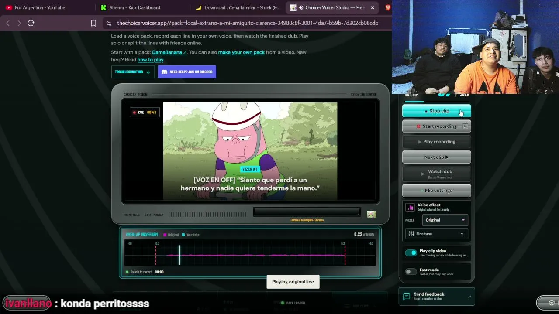The height and width of the screenshot is (314, 559).
Task: Click the right red dashed marker in waveform
Action: pos(345,255)
